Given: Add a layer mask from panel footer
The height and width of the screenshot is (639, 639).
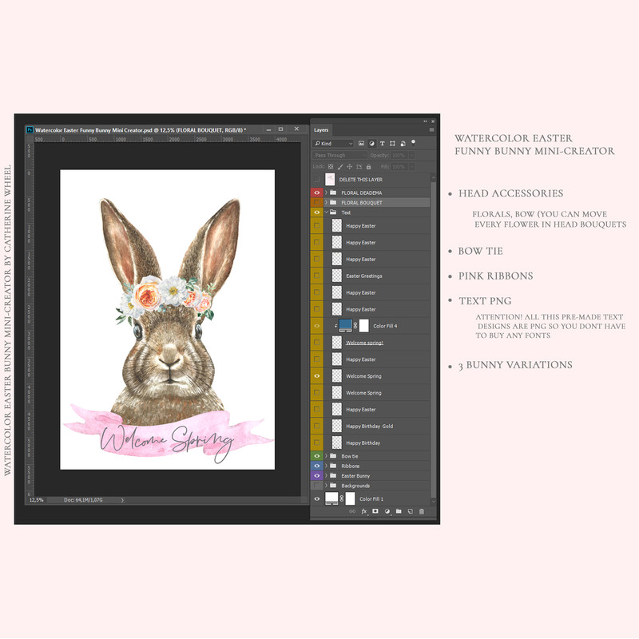Looking at the screenshot, I should click(x=375, y=511).
